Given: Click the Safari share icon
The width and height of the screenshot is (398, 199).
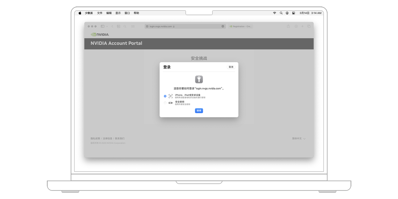Looking at the screenshot, I should (288, 26).
